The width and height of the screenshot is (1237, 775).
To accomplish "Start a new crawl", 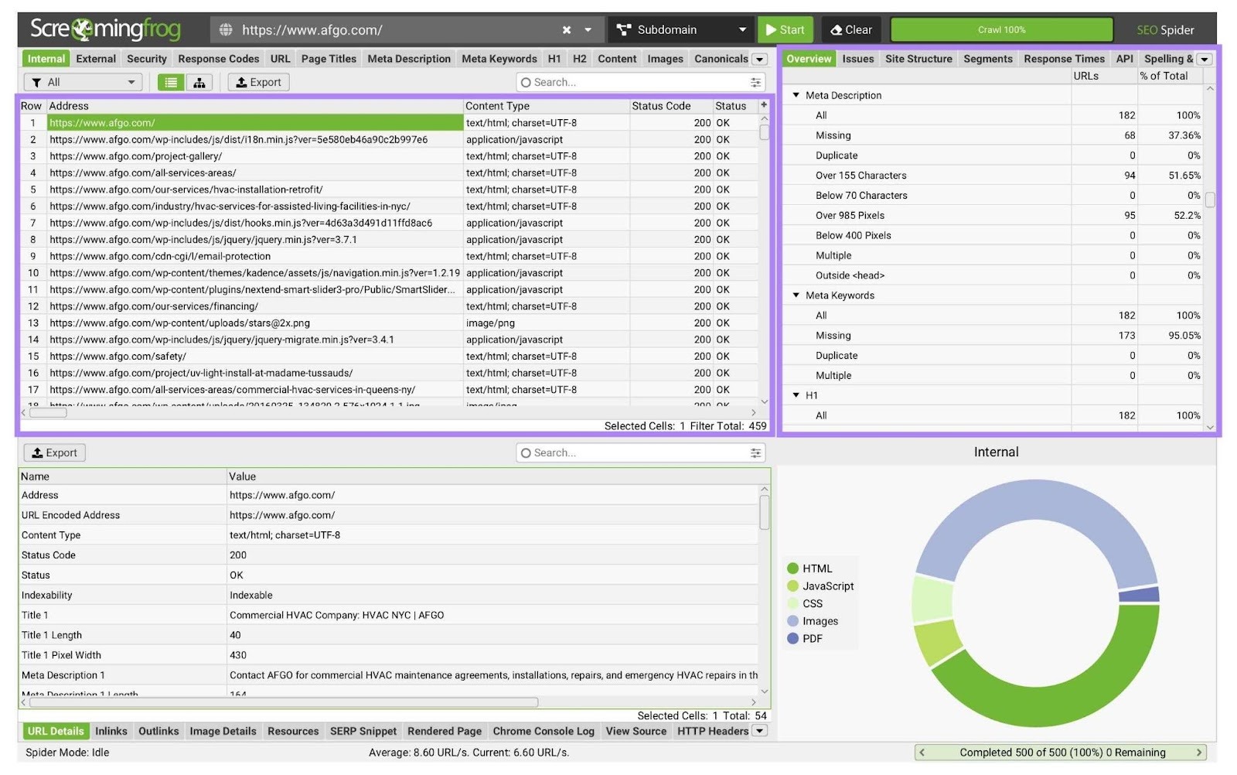I will (785, 29).
